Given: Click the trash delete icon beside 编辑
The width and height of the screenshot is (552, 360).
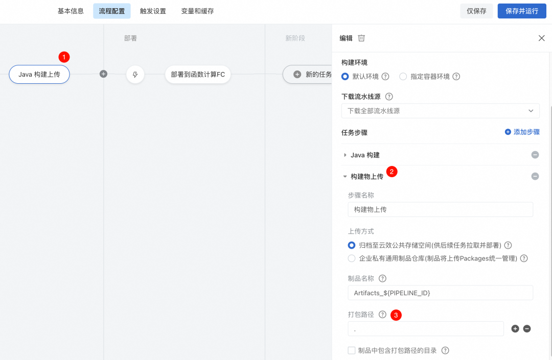Looking at the screenshot, I should point(361,38).
